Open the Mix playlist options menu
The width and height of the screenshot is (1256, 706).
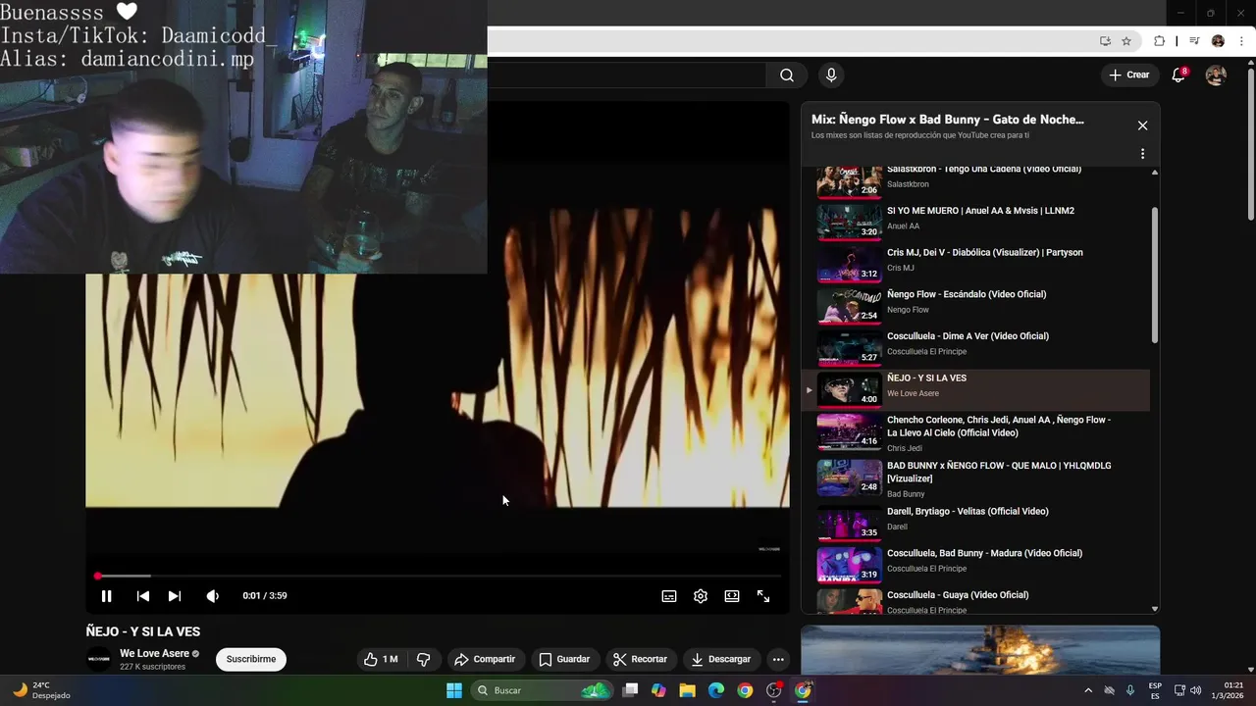point(1142,154)
